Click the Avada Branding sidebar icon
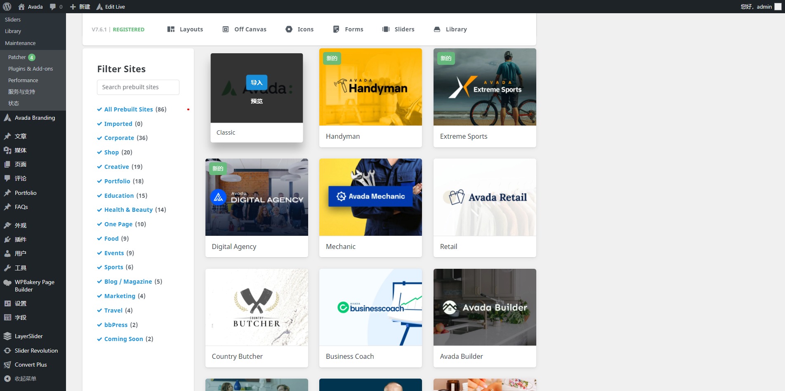Image resolution: width=785 pixels, height=391 pixels. [x=7, y=118]
